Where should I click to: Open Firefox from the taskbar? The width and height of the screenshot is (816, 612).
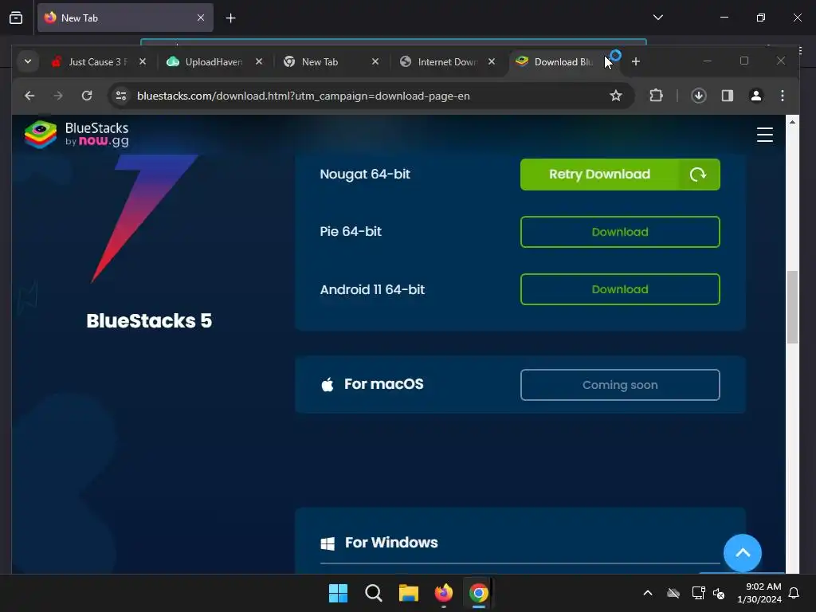[443, 593]
